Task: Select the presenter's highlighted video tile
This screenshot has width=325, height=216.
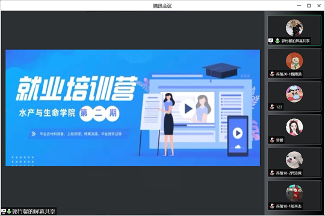Action: pos(294,30)
